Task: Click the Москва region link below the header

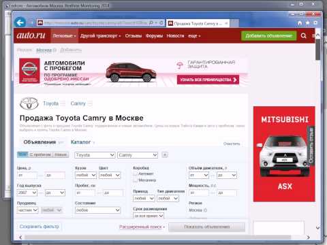Action: (x=44, y=50)
